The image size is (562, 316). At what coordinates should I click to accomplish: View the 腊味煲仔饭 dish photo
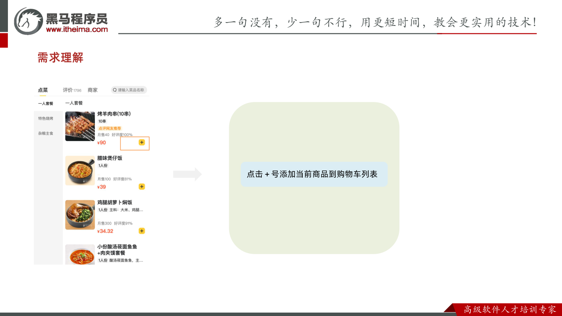tap(80, 171)
